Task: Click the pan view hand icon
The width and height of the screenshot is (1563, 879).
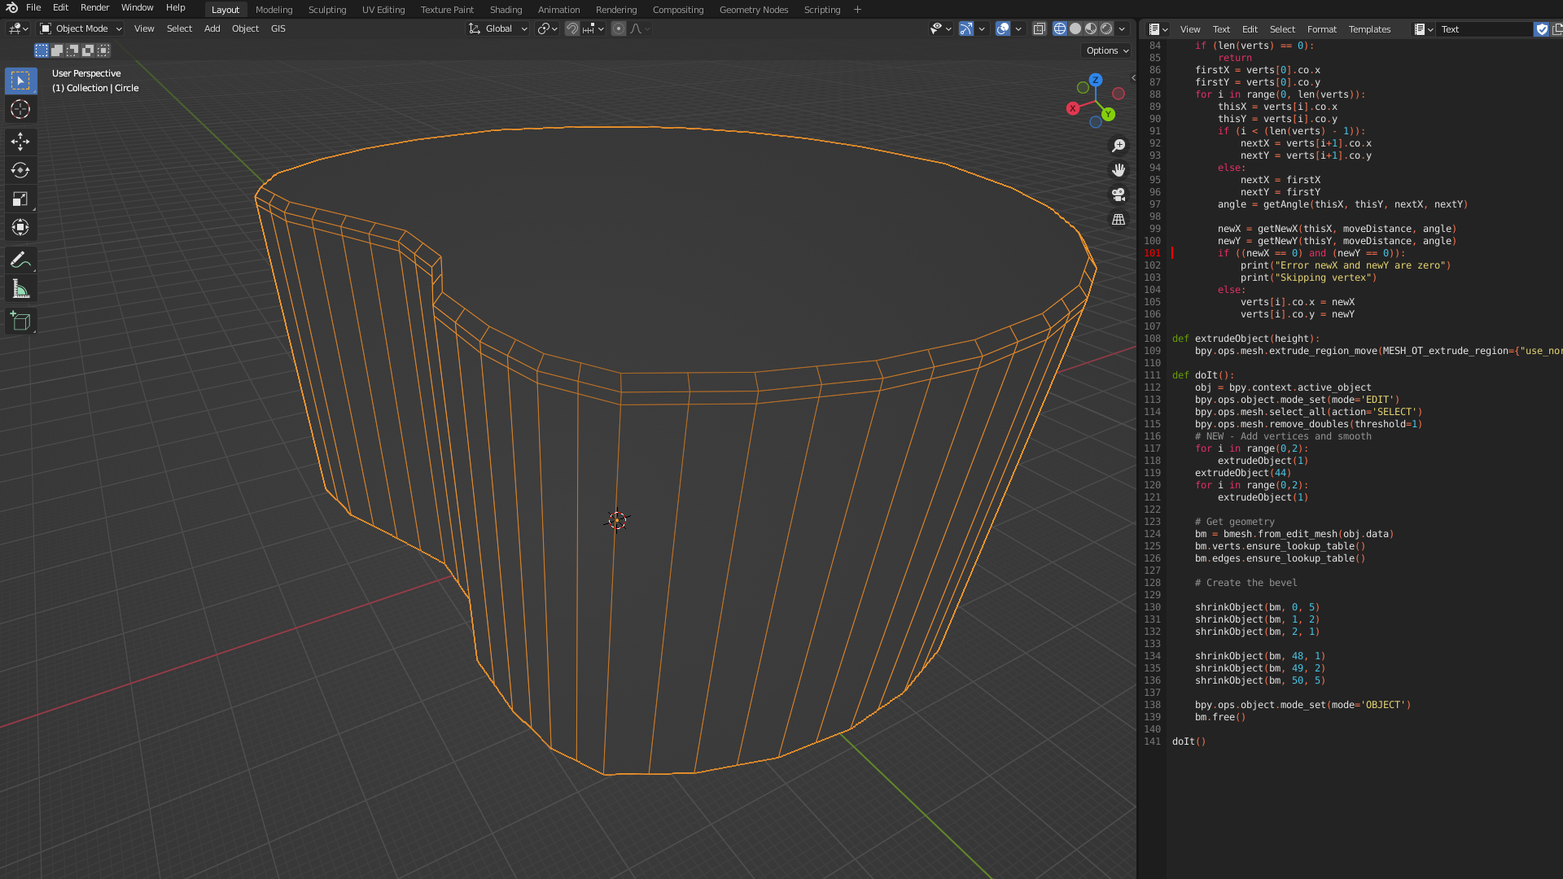Action: (x=1119, y=170)
